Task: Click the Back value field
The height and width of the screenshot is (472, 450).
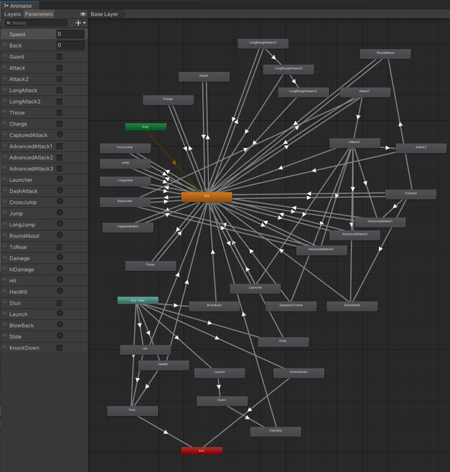Action: [x=70, y=45]
